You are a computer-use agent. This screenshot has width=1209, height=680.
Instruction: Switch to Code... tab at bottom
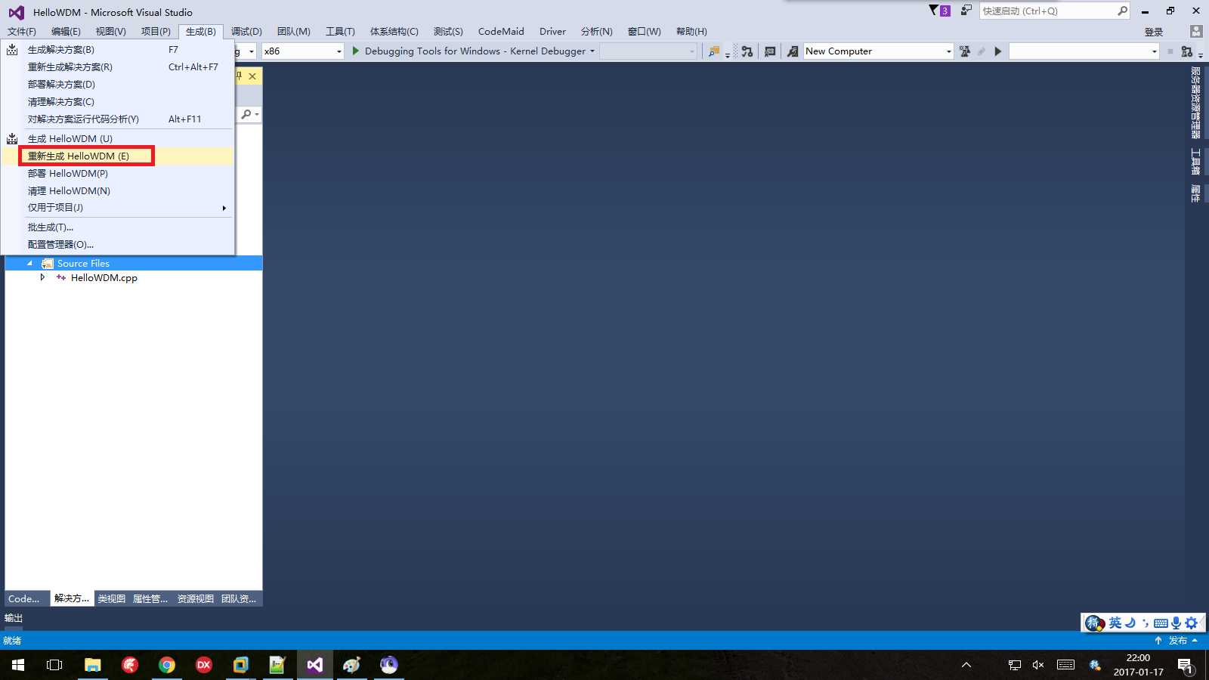coord(23,598)
